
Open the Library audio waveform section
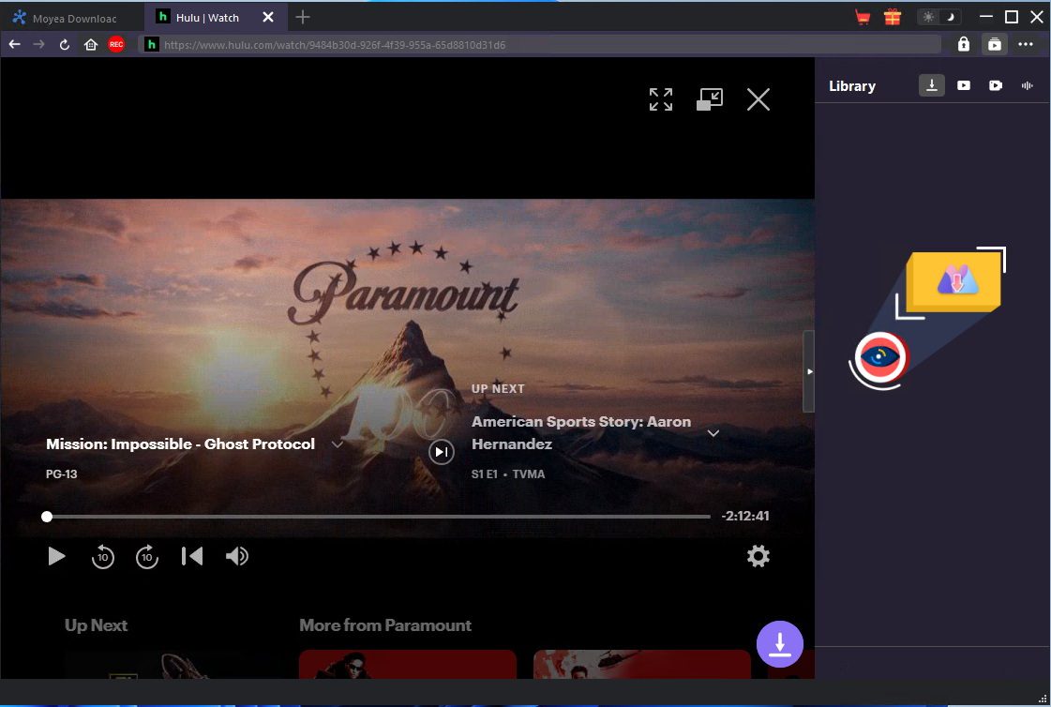(1027, 85)
